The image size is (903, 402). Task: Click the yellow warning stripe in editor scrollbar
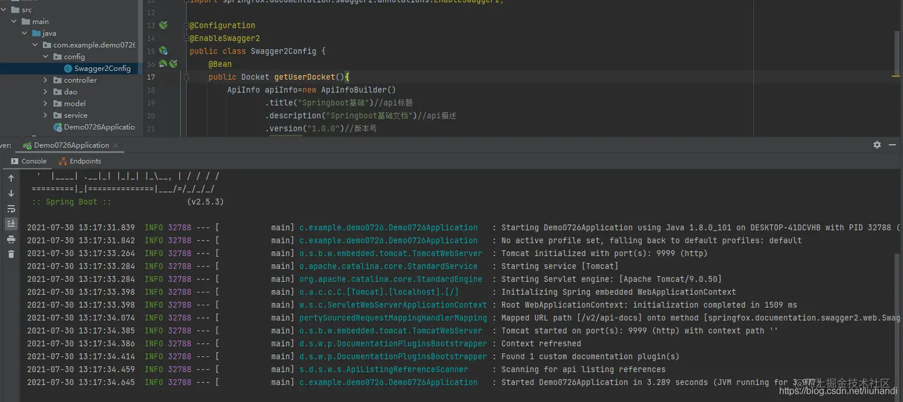point(896,76)
